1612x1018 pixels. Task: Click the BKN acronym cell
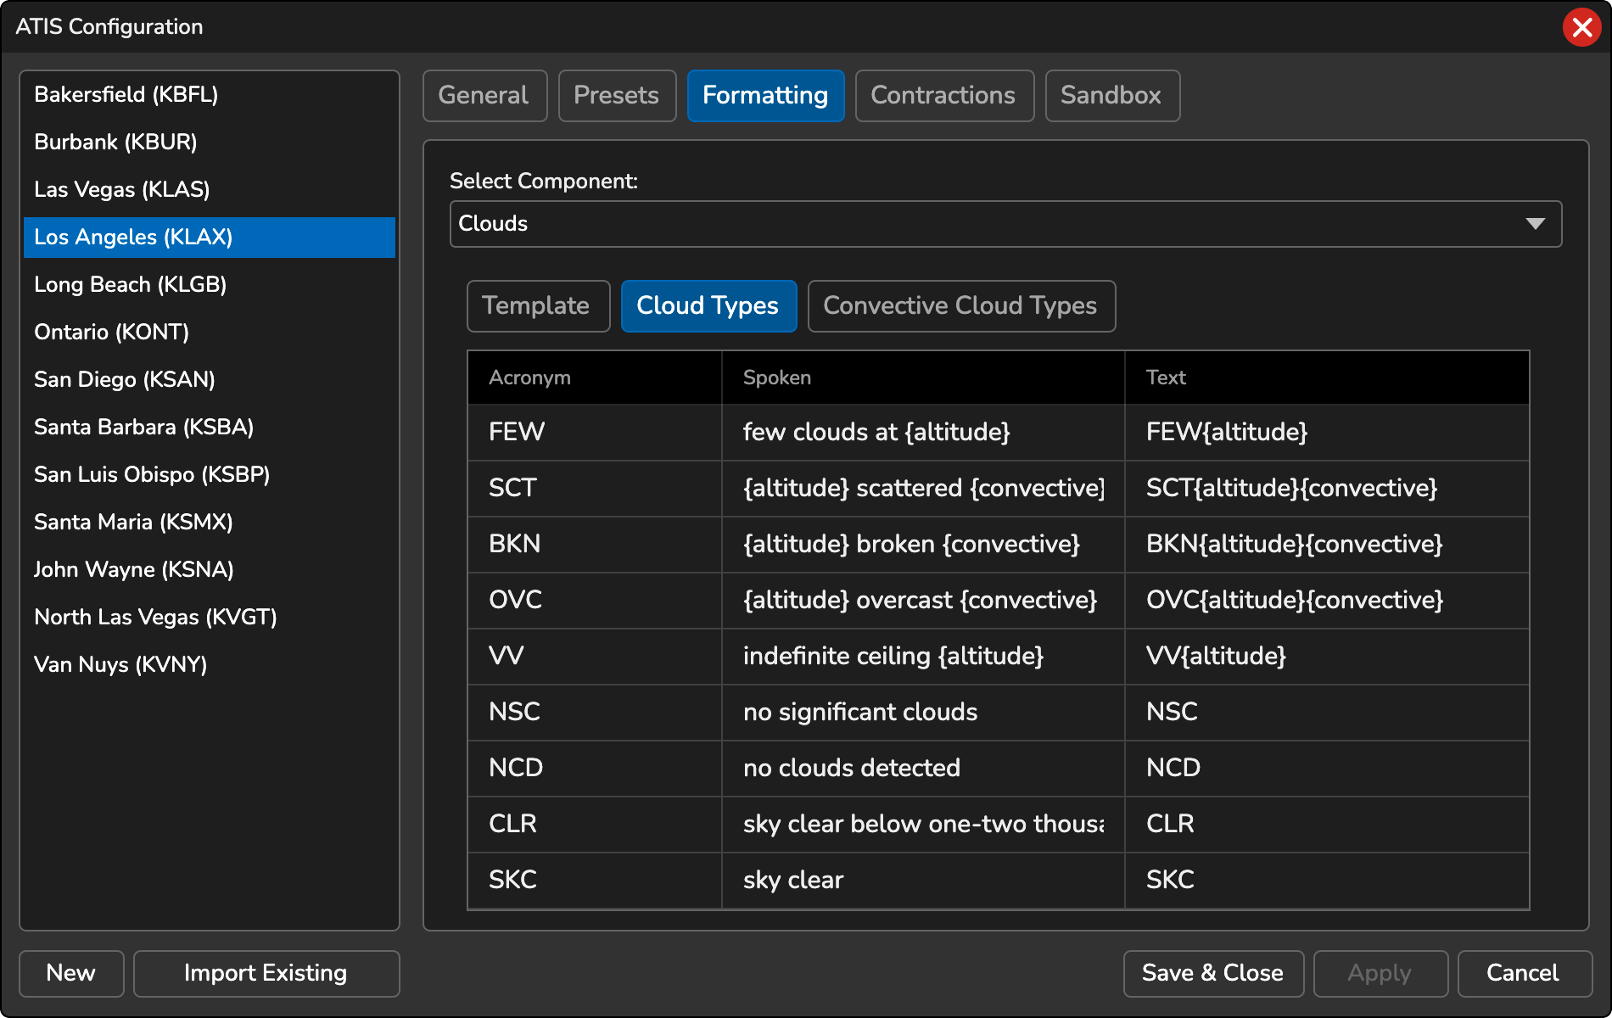click(595, 545)
